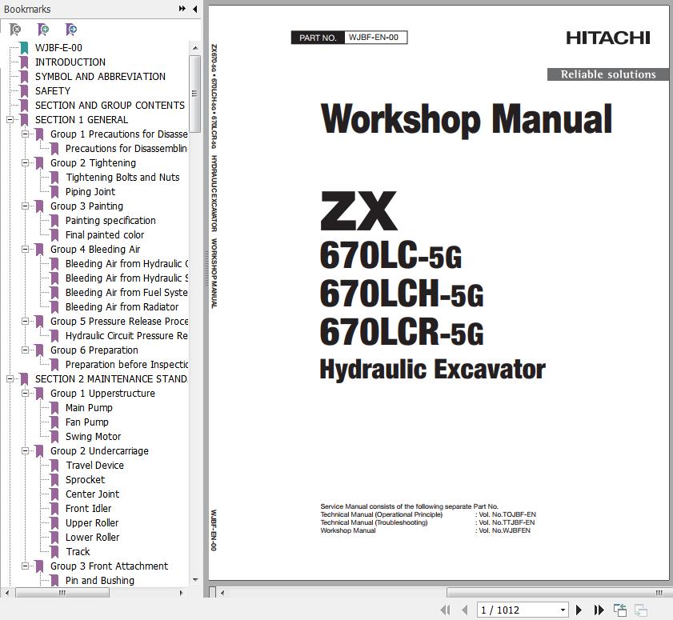Click the bookmark icon beside Swing Motor

[x=54, y=437]
